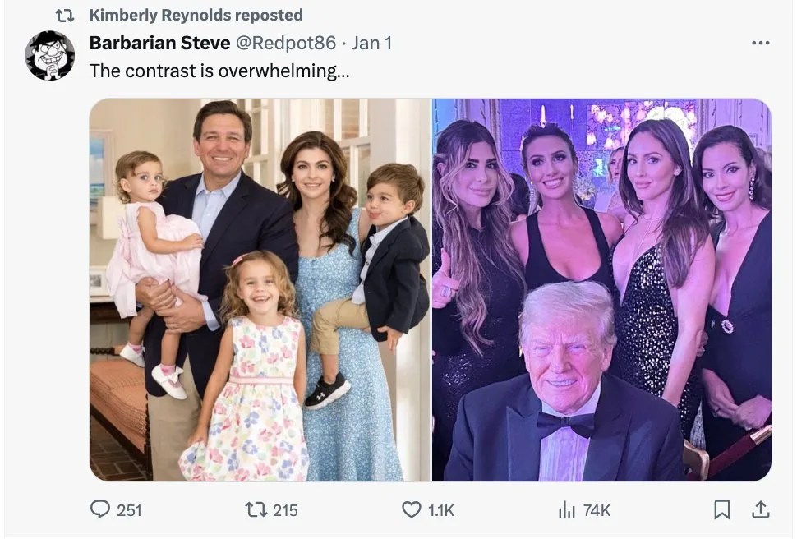Bookmark this post
The height and width of the screenshot is (539, 797).
coord(722,510)
